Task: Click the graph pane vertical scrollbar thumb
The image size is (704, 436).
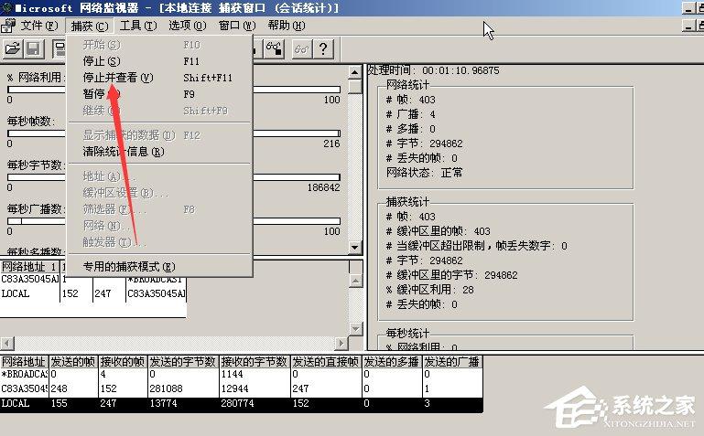Action: [x=354, y=86]
